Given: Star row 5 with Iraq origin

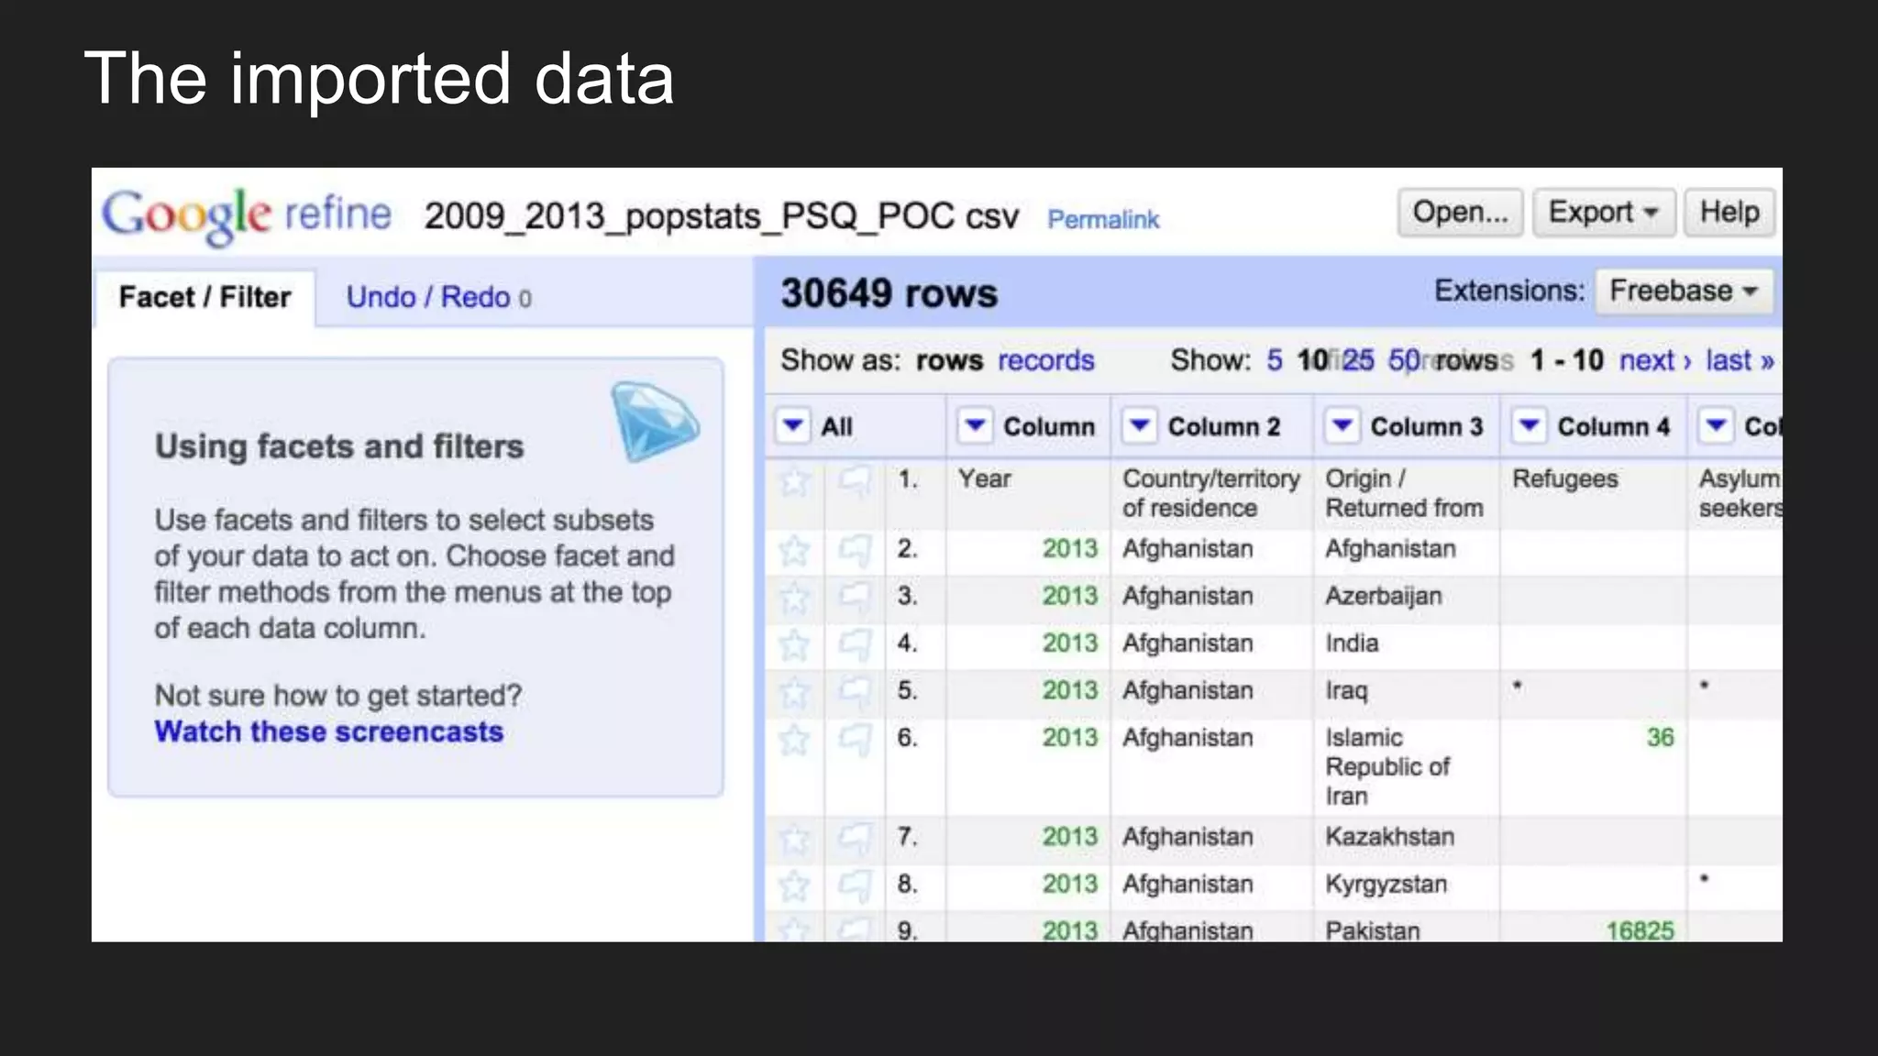Looking at the screenshot, I should point(794,693).
